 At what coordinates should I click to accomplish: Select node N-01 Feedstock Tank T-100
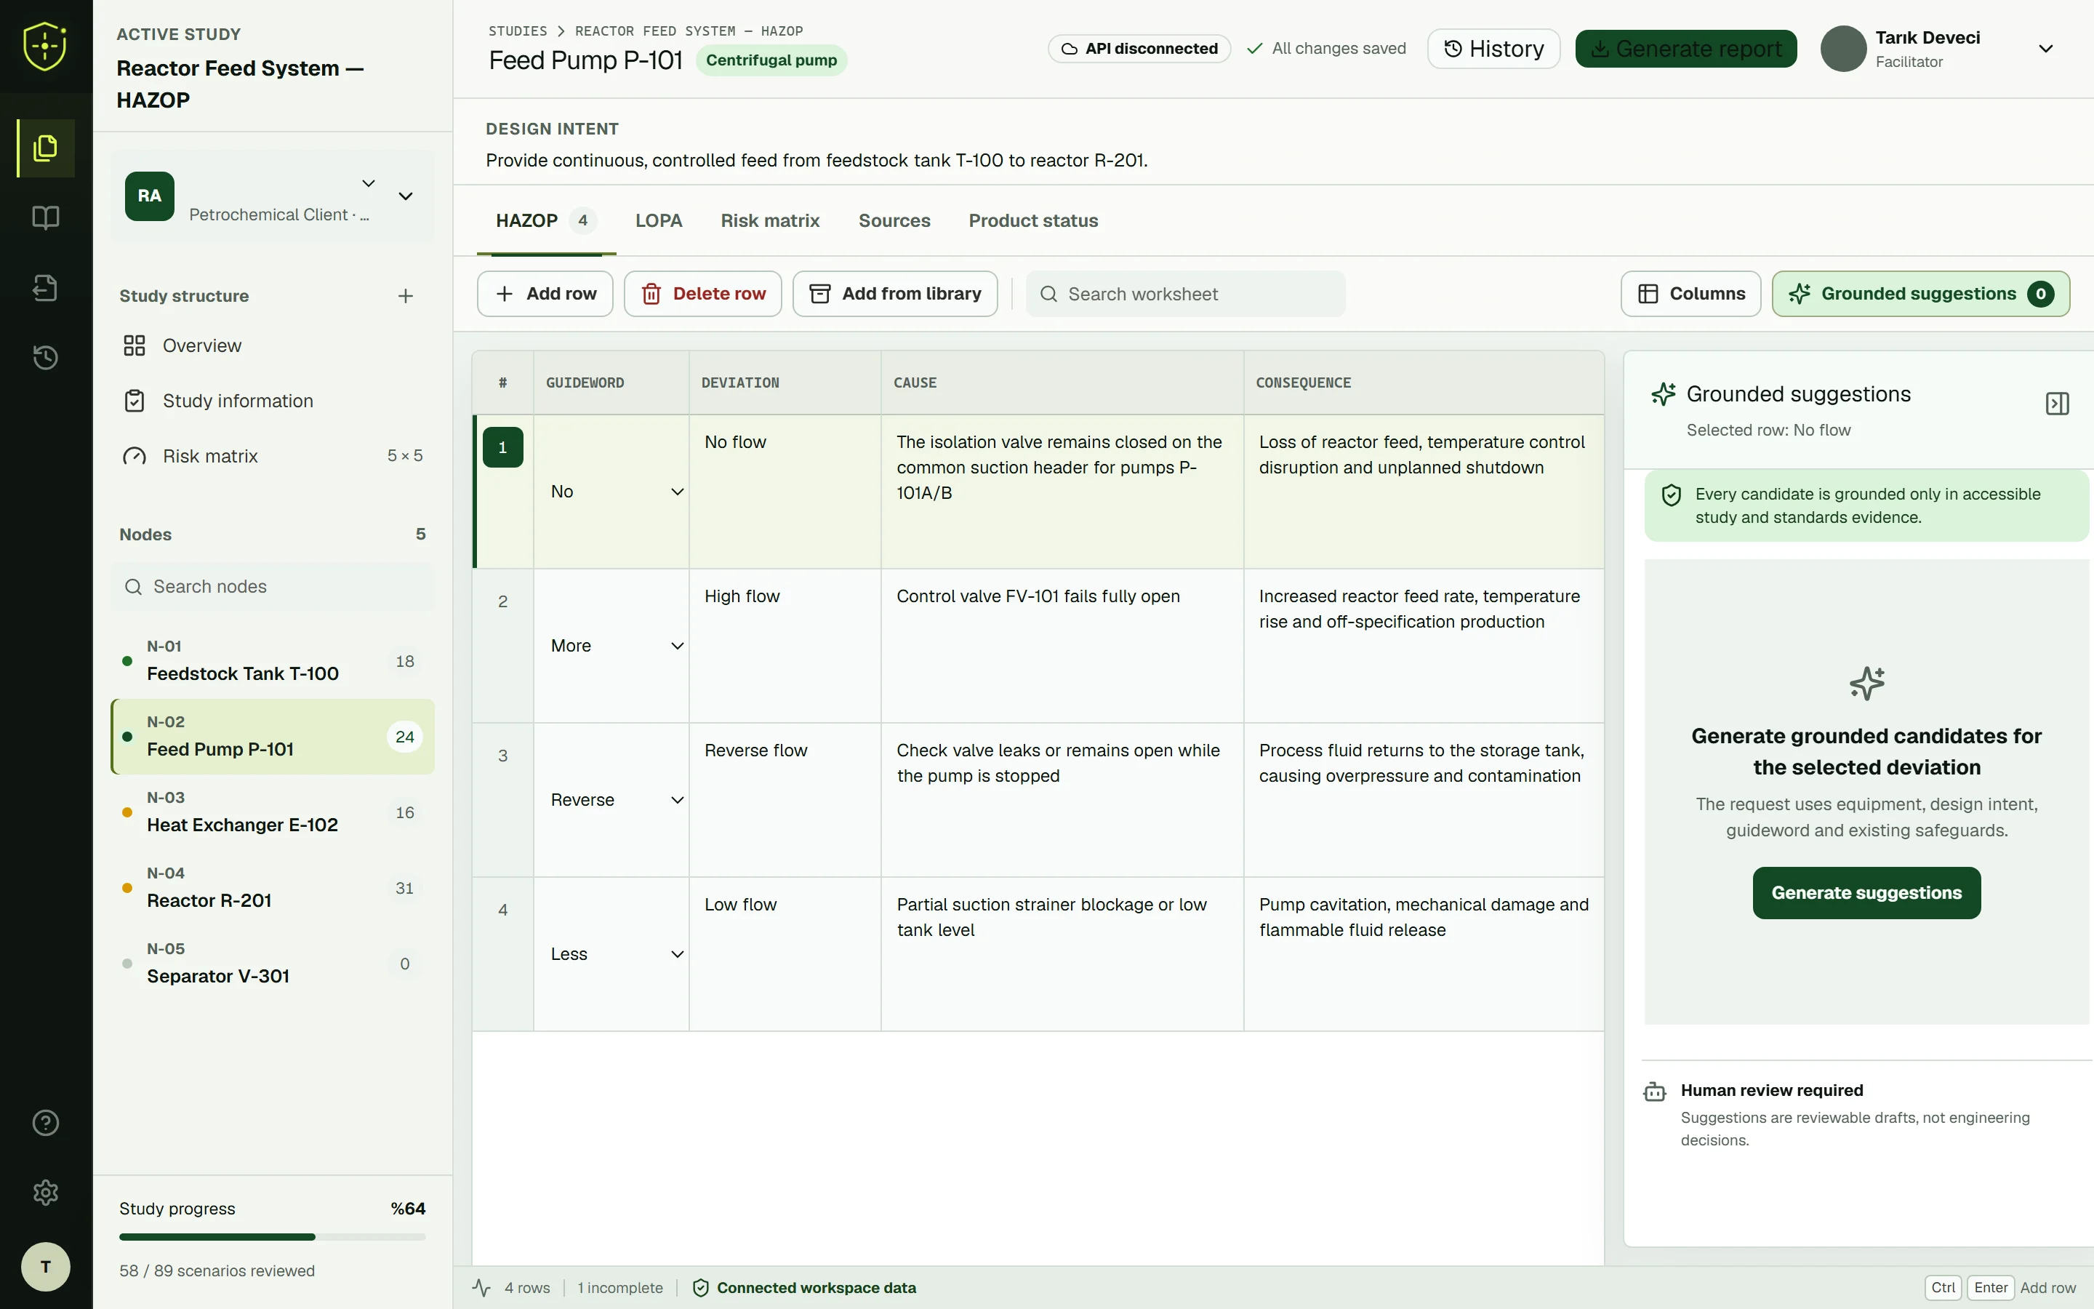tap(273, 662)
